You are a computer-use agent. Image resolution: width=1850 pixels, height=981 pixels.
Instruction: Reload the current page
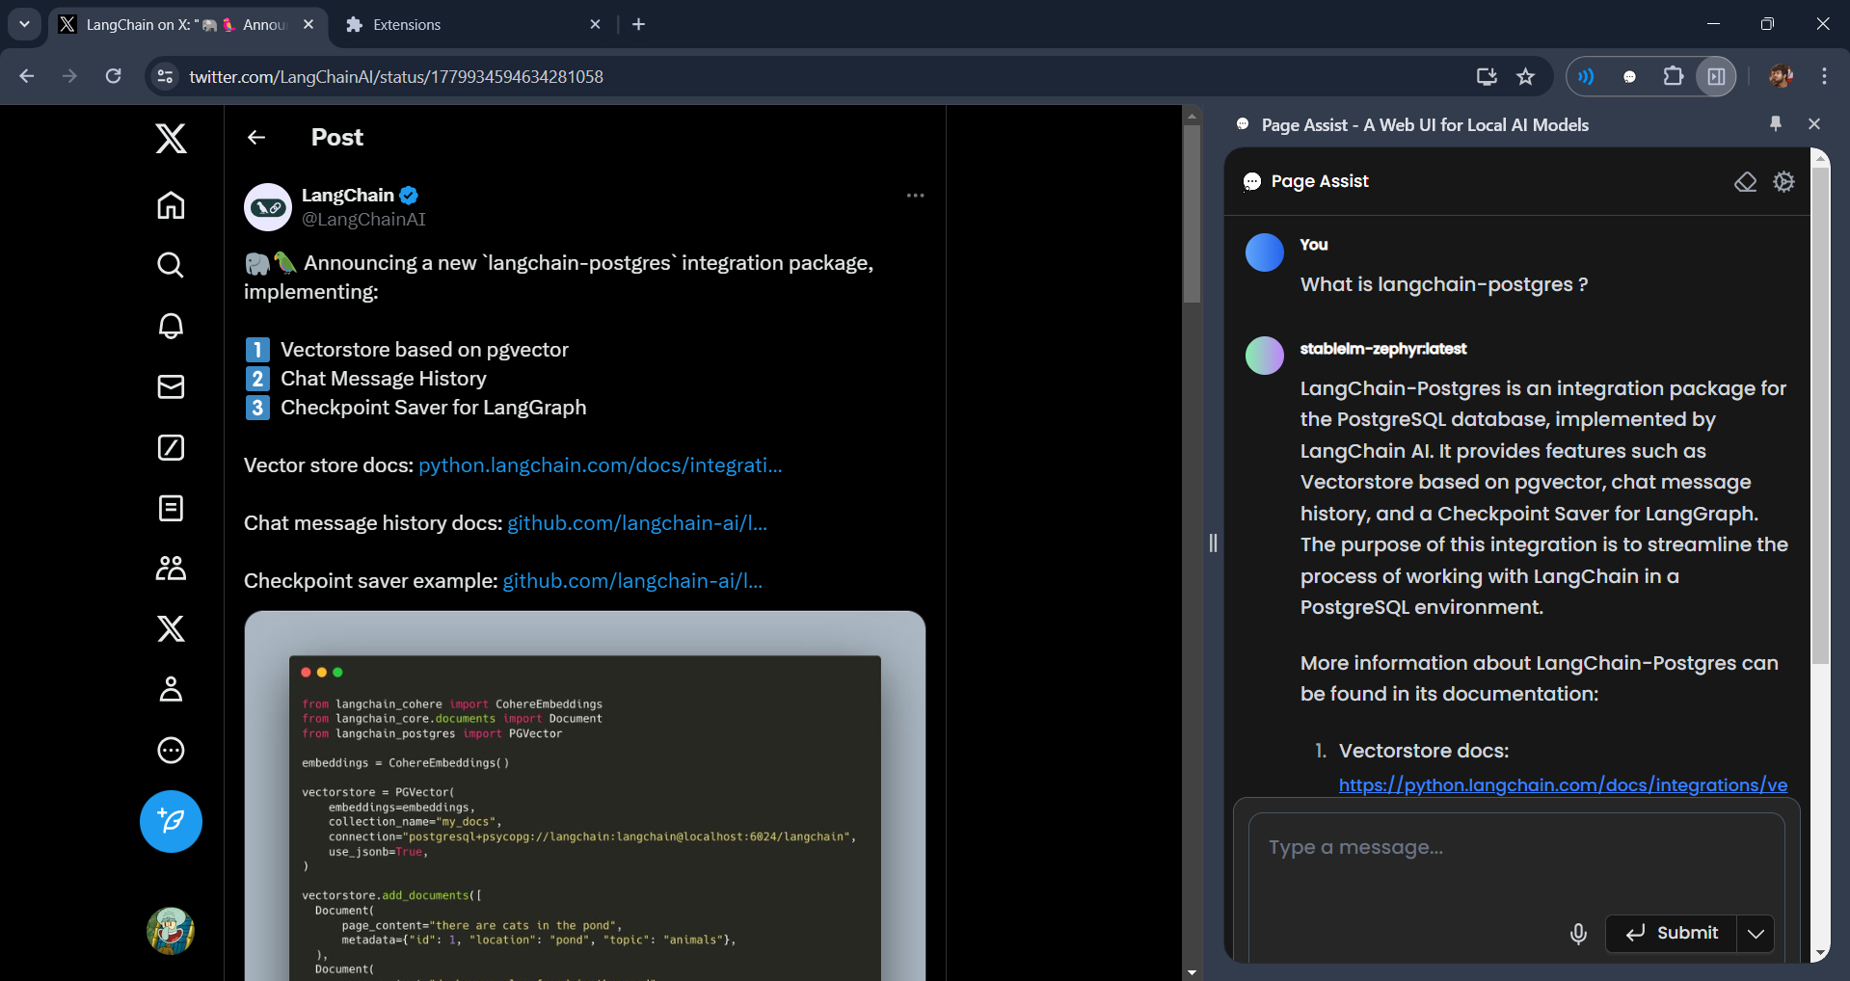pos(113,76)
